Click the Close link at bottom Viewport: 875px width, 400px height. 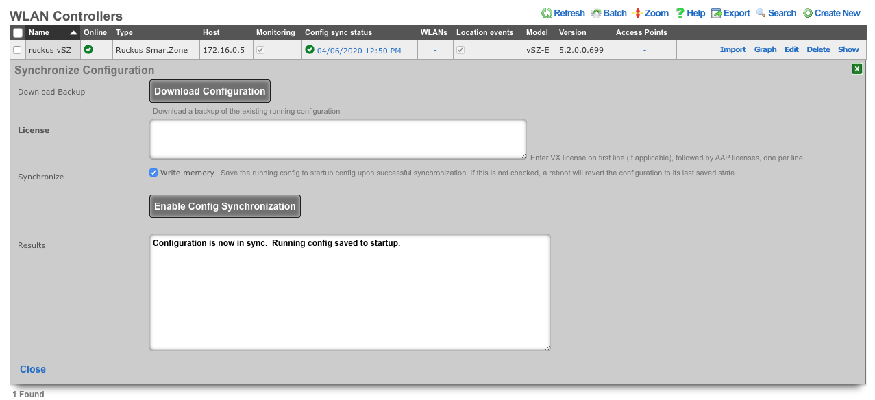point(33,369)
